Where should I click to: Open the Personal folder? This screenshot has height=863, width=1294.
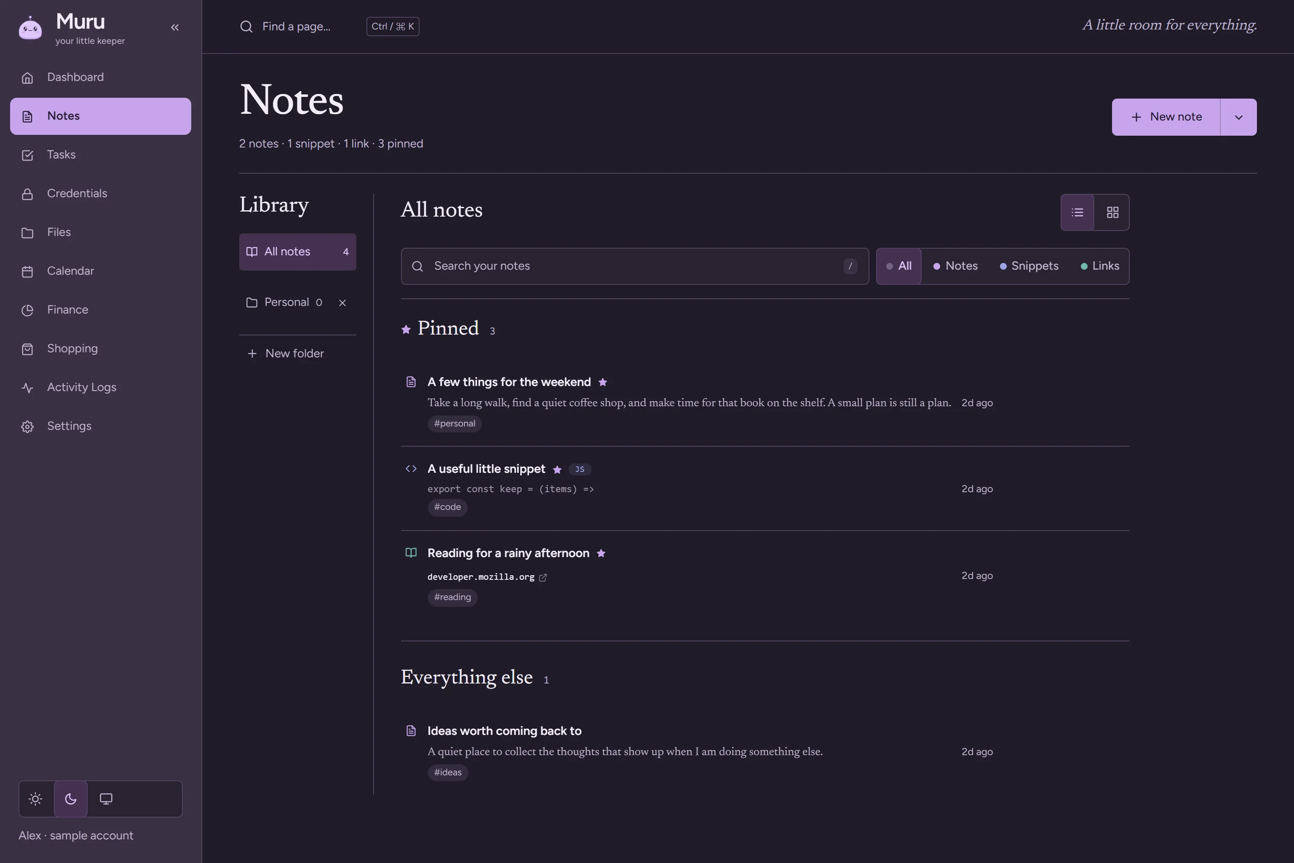(x=284, y=303)
